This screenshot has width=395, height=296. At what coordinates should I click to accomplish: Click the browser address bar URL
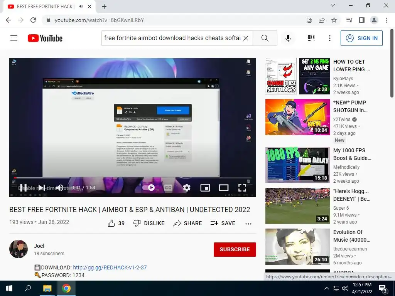[x=99, y=20]
